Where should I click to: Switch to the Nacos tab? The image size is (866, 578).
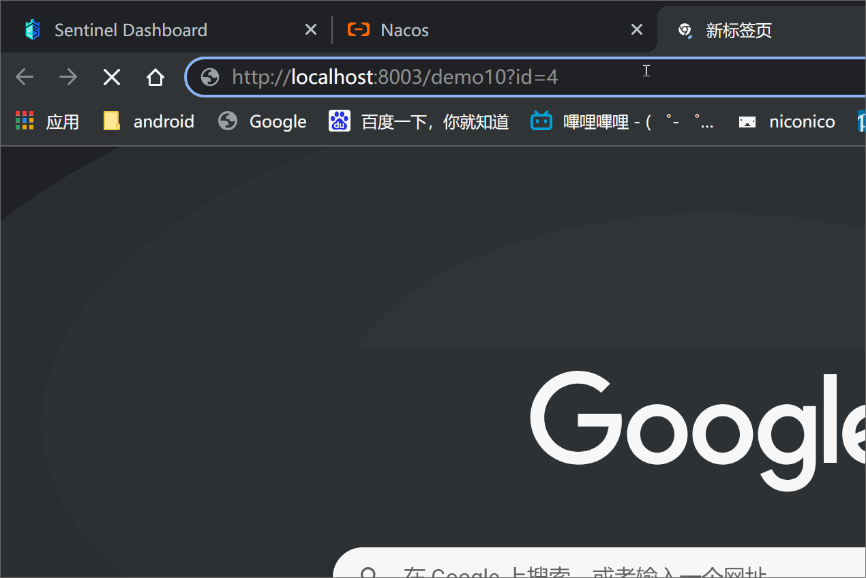tap(494, 30)
